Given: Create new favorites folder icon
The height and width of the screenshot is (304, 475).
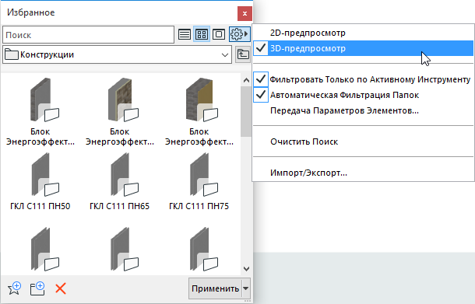Looking at the screenshot, I should tap(37, 288).
